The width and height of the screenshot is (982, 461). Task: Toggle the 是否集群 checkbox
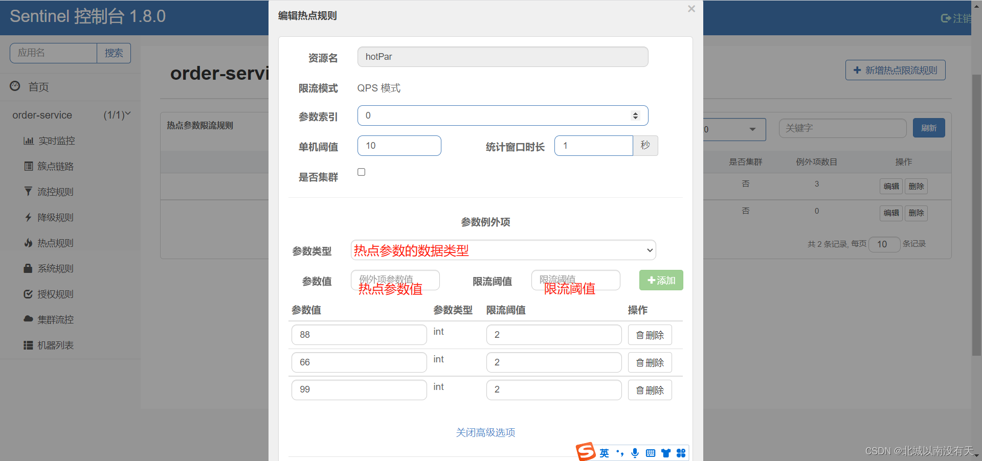coord(361,172)
